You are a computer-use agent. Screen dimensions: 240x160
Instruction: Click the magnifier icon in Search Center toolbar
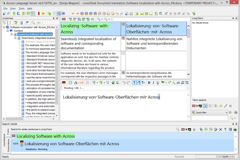(178, 130)
